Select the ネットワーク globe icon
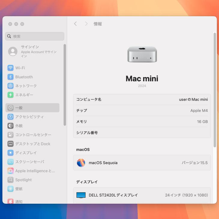This screenshot has width=219, height=219. 10,86
